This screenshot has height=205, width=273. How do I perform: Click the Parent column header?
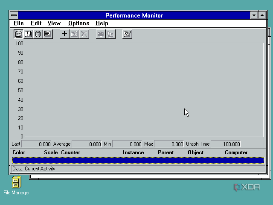(x=166, y=152)
